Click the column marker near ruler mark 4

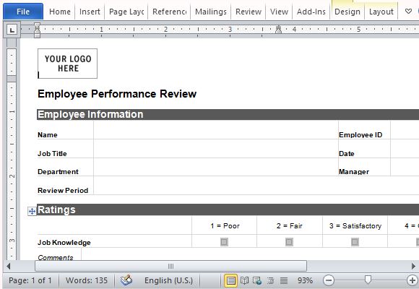[278, 29]
